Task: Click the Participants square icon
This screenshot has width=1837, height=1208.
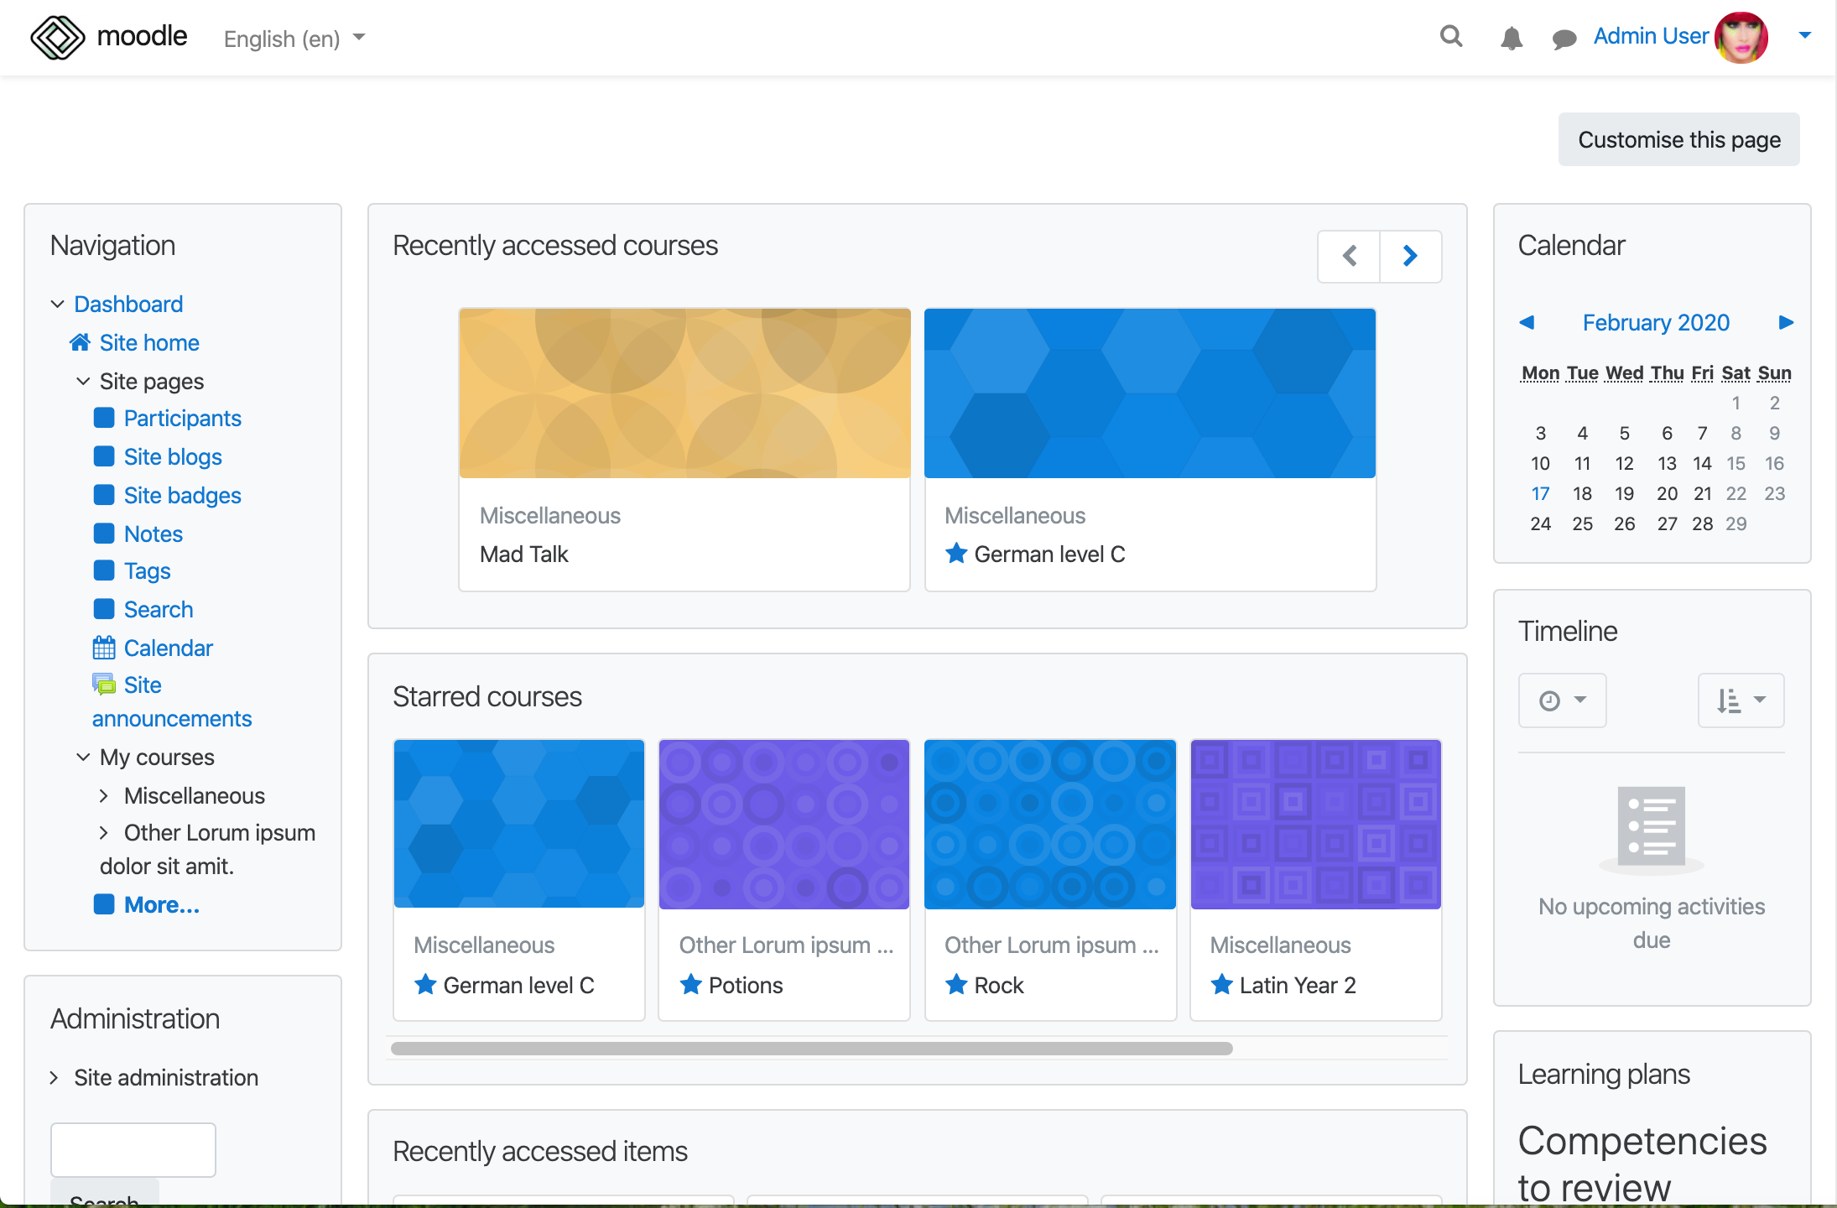Action: tap(104, 418)
